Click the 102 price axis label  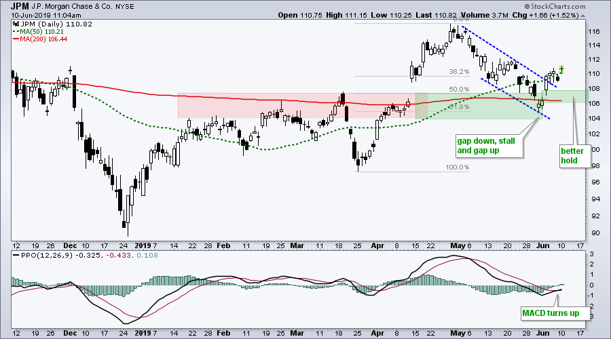(594, 134)
